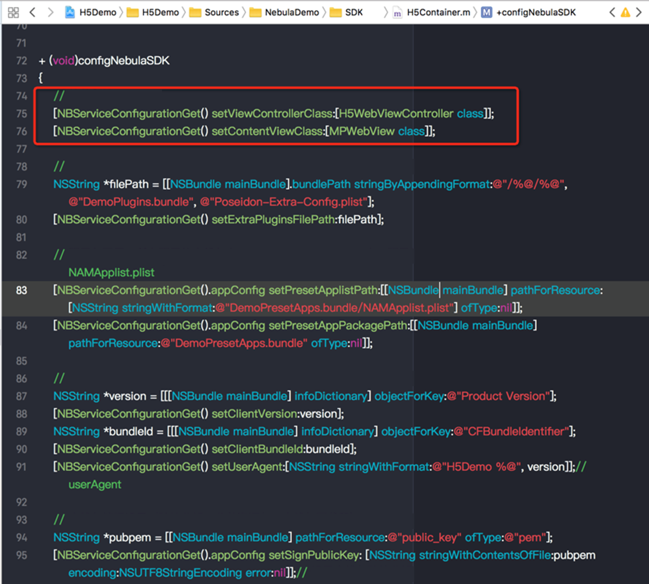The width and height of the screenshot is (649, 584).
Task: Click the filePath variable declaration
Action: click(126, 184)
